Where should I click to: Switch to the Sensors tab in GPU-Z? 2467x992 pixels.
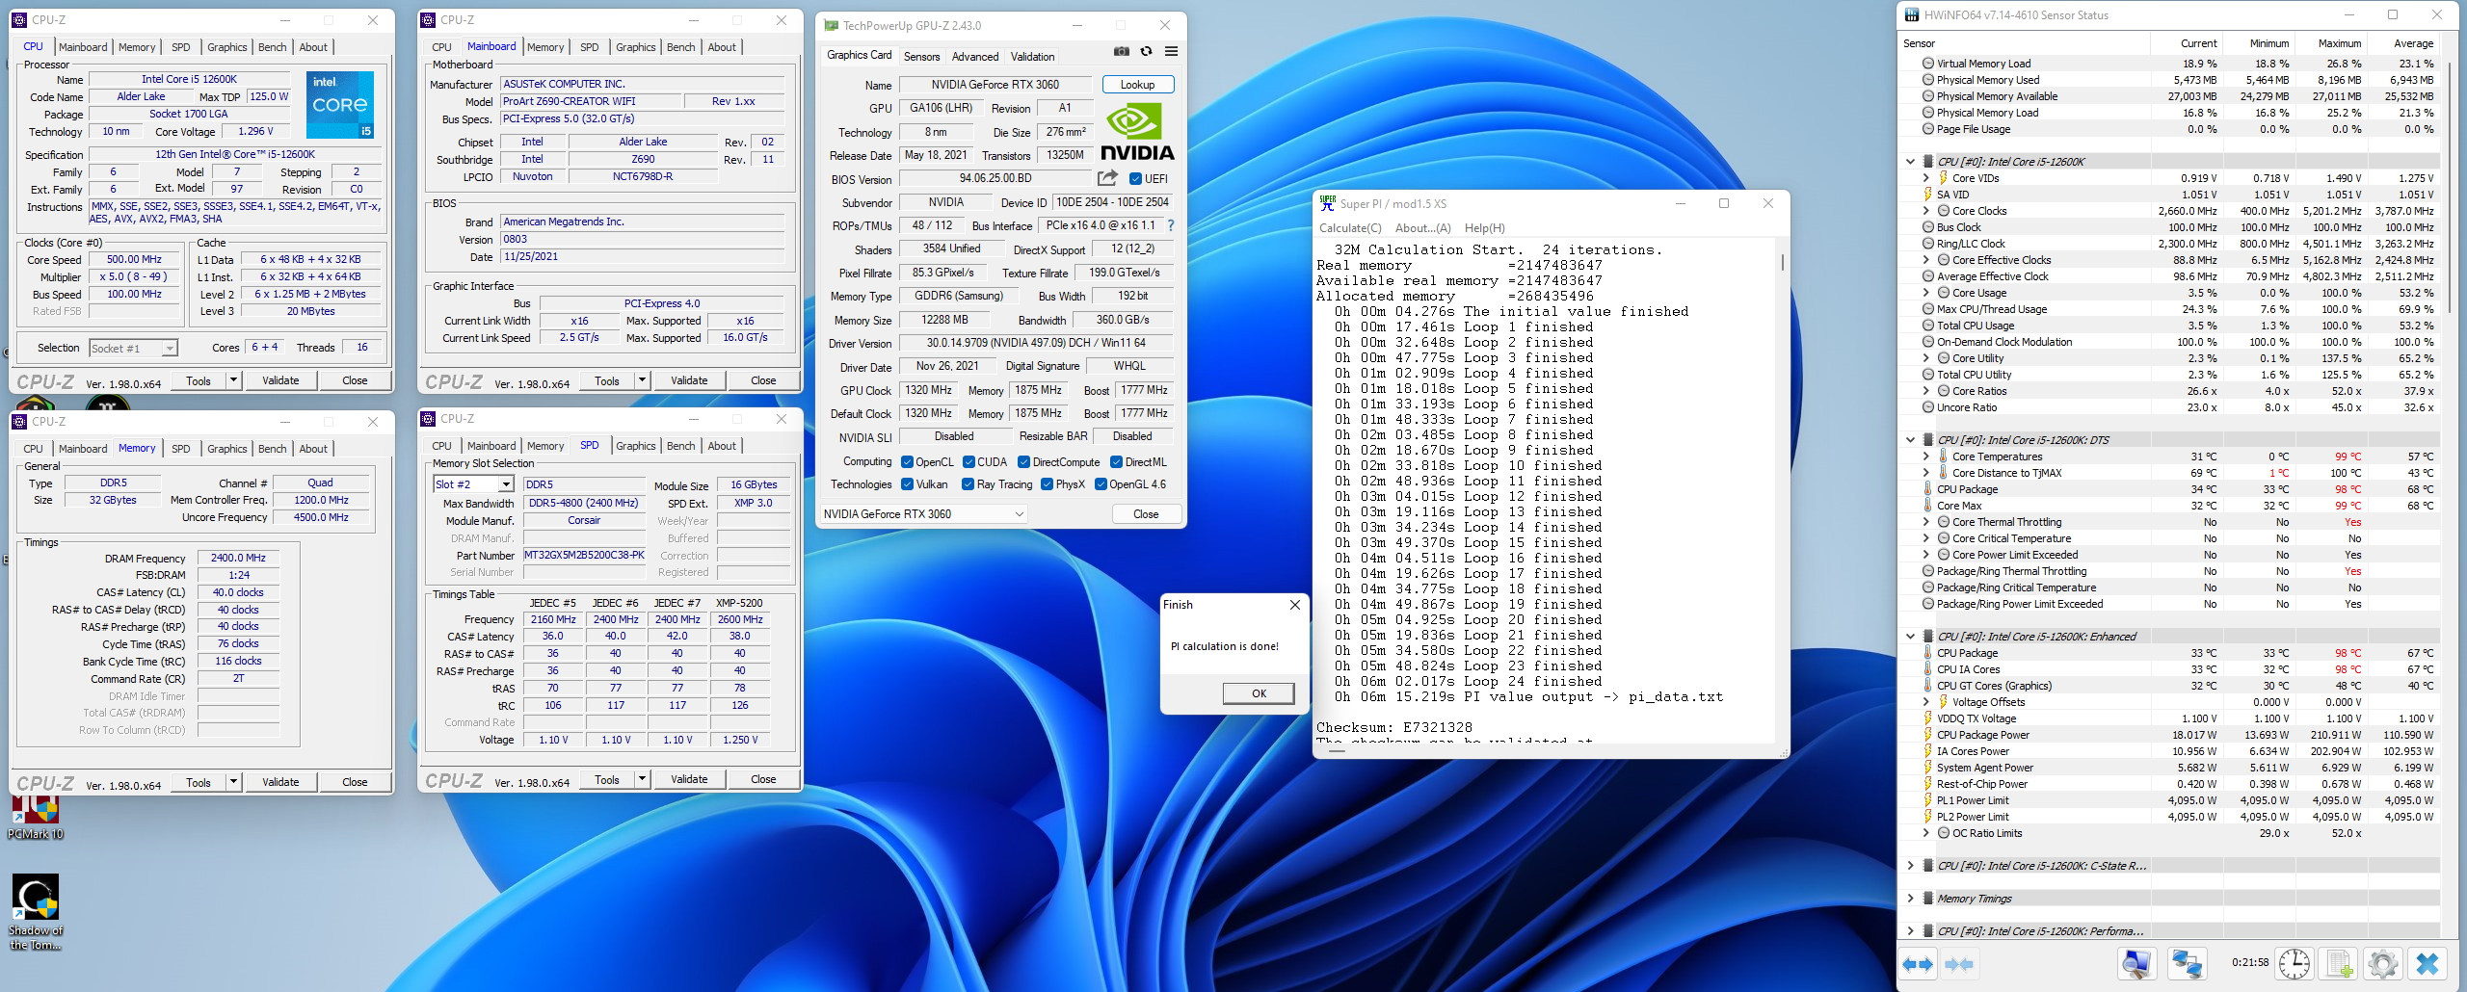(921, 57)
